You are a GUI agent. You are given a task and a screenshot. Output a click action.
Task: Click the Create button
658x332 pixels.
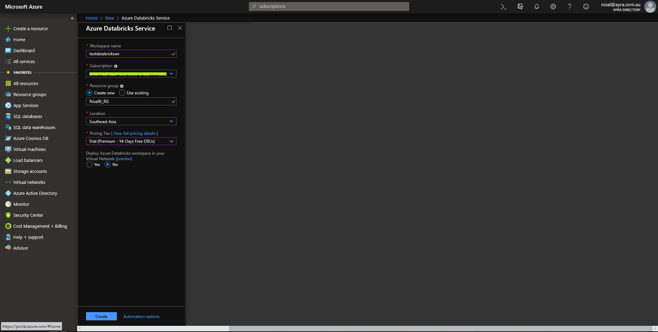[x=101, y=316]
